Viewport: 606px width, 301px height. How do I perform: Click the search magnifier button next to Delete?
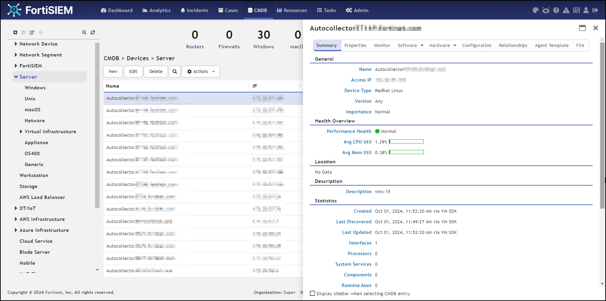coord(175,72)
